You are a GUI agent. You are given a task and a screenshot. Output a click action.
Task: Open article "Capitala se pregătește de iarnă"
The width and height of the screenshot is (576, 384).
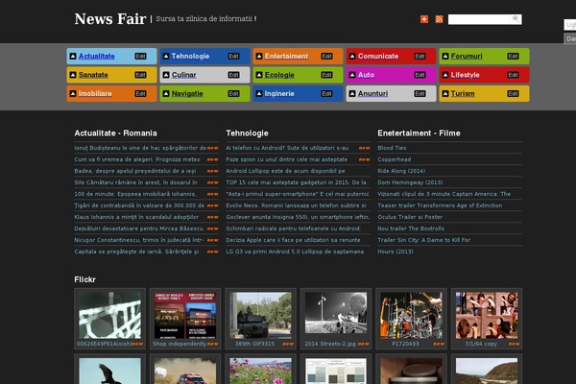click(x=136, y=252)
